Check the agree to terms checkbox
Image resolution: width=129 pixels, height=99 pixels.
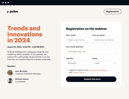coord(67,70)
